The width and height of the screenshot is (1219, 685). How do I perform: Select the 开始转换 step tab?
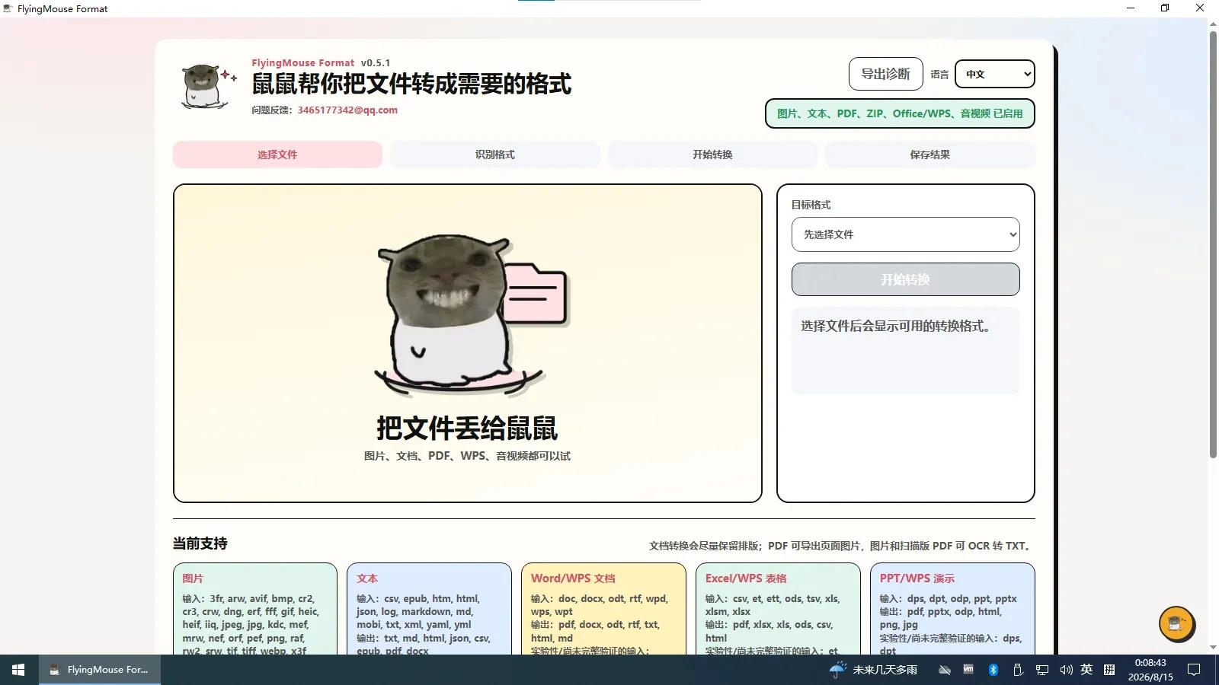click(712, 155)
